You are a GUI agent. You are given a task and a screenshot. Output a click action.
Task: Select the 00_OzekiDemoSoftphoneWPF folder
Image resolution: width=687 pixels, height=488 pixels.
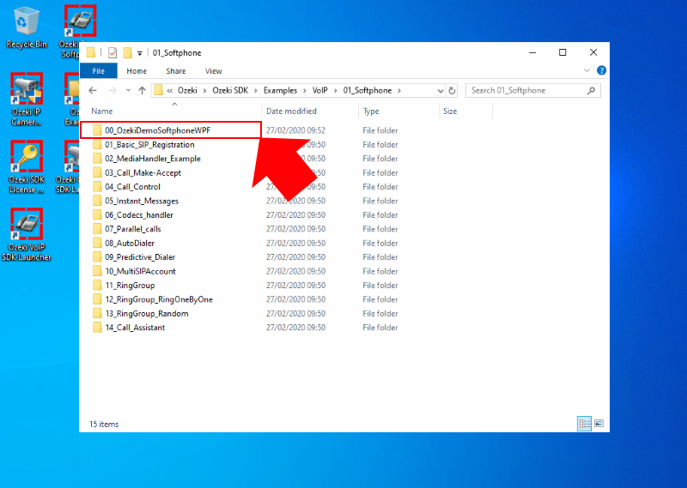coord(157,130)
